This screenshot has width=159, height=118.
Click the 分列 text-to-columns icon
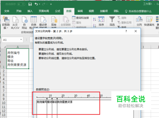pos(139,21)
